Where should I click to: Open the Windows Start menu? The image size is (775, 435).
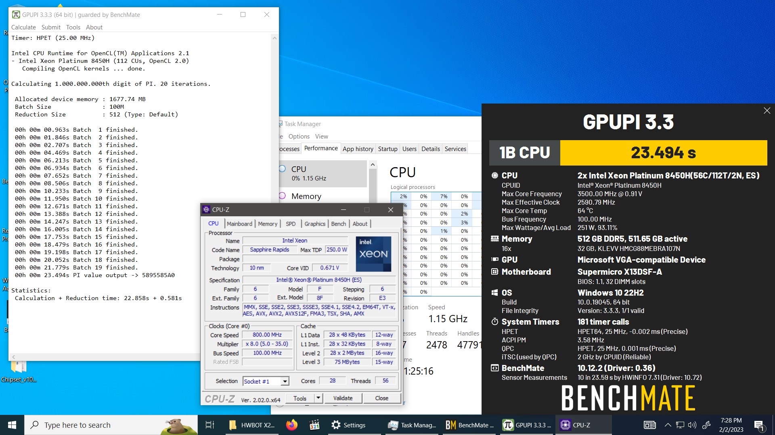click(x=12, y=425)
